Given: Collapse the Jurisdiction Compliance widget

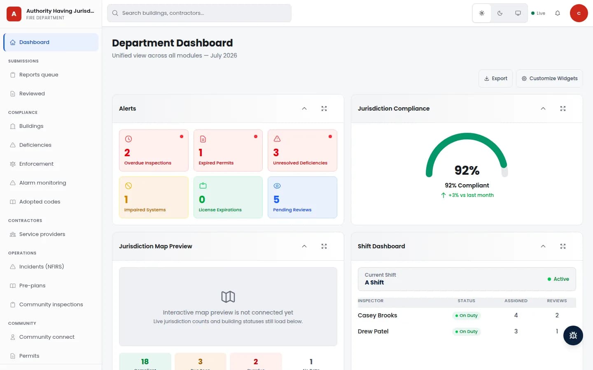Looking at the screenshot, I should tap(543, 109).
